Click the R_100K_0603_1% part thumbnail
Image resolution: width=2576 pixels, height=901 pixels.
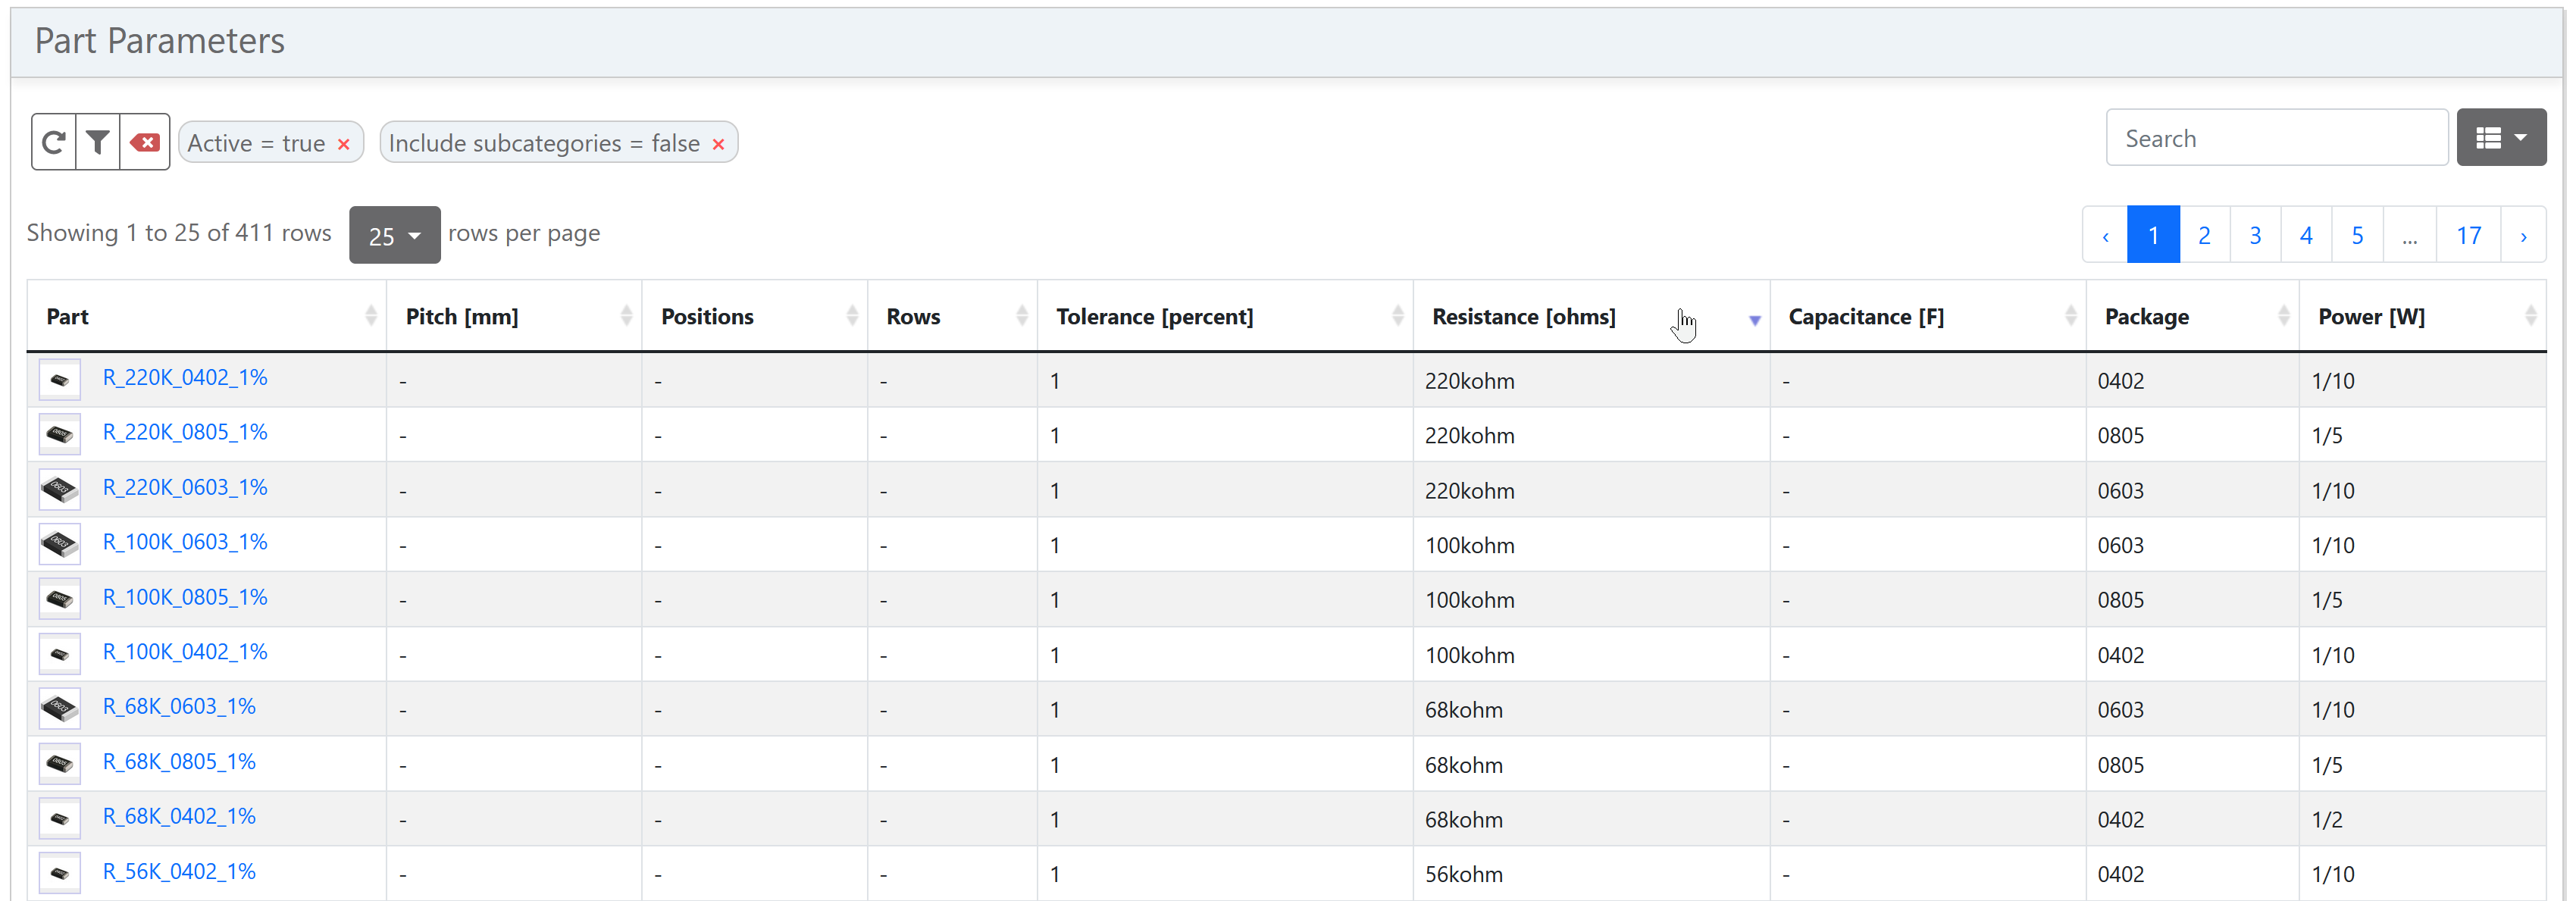[60, 544]
